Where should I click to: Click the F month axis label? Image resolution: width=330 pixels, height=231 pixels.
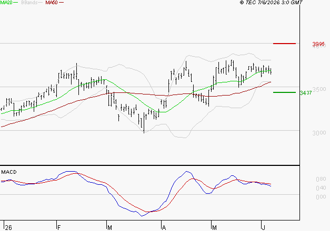click(59, 228)
